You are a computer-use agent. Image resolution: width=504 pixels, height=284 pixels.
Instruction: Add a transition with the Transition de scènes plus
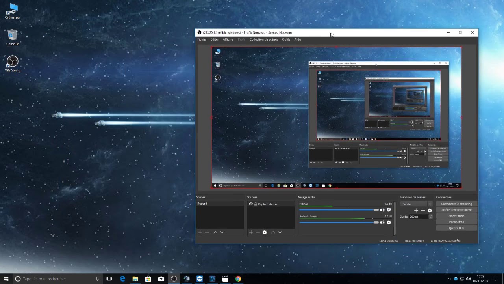point(416,210)
